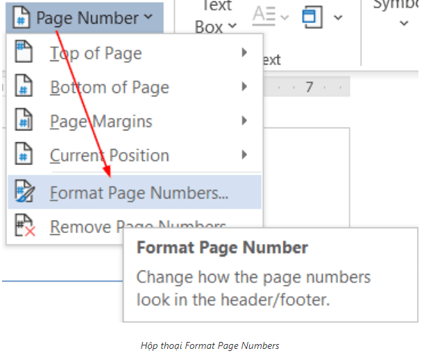Click the Current Position icon
The height and width of the screenshot is (360, 442).
pyautogui.click(x=24, y=155)
